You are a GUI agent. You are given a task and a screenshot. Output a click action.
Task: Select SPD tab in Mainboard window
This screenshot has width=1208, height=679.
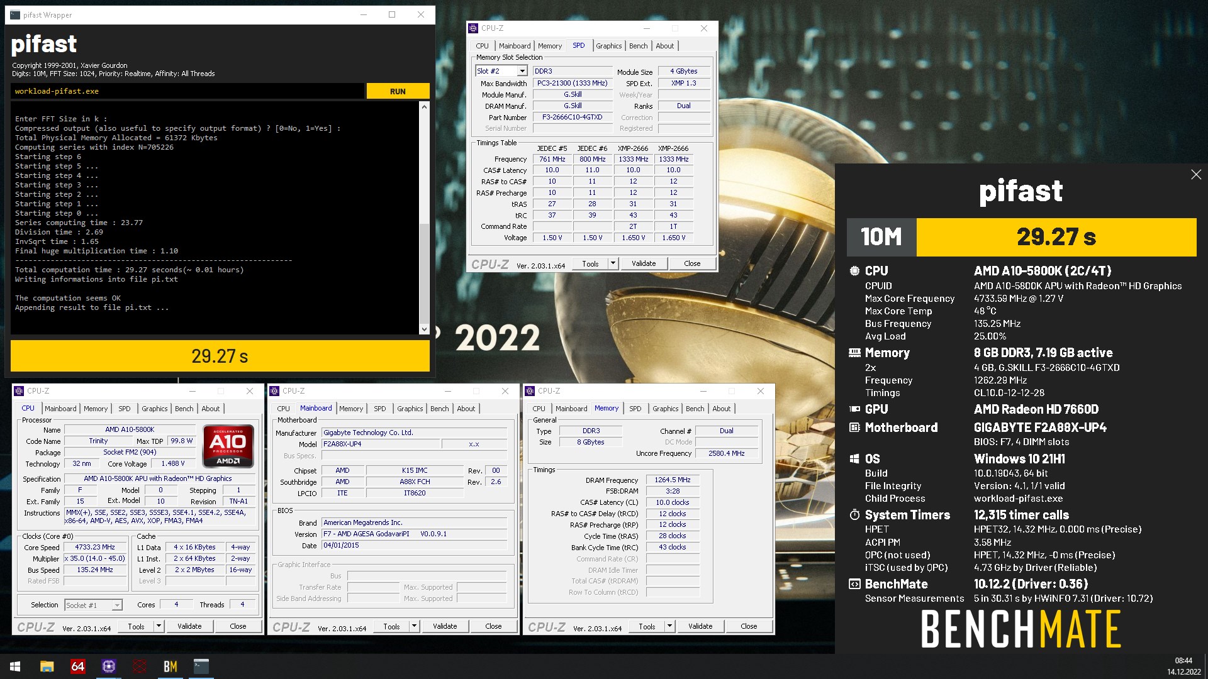(379, 409)
